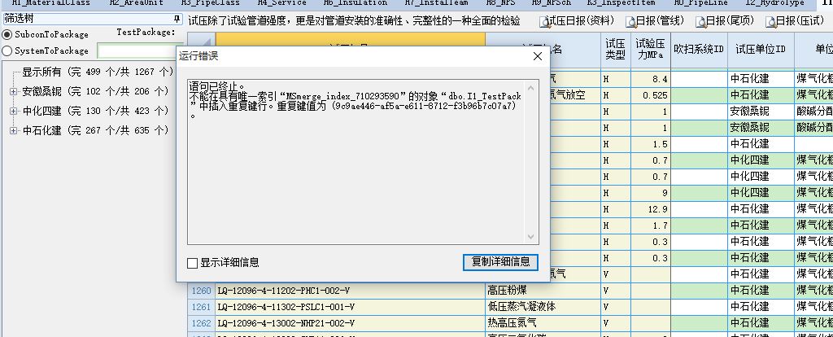This screenshot has width=833, height=337.
Task: Switch to the H4_Service tab
Action: click(281, 2)
